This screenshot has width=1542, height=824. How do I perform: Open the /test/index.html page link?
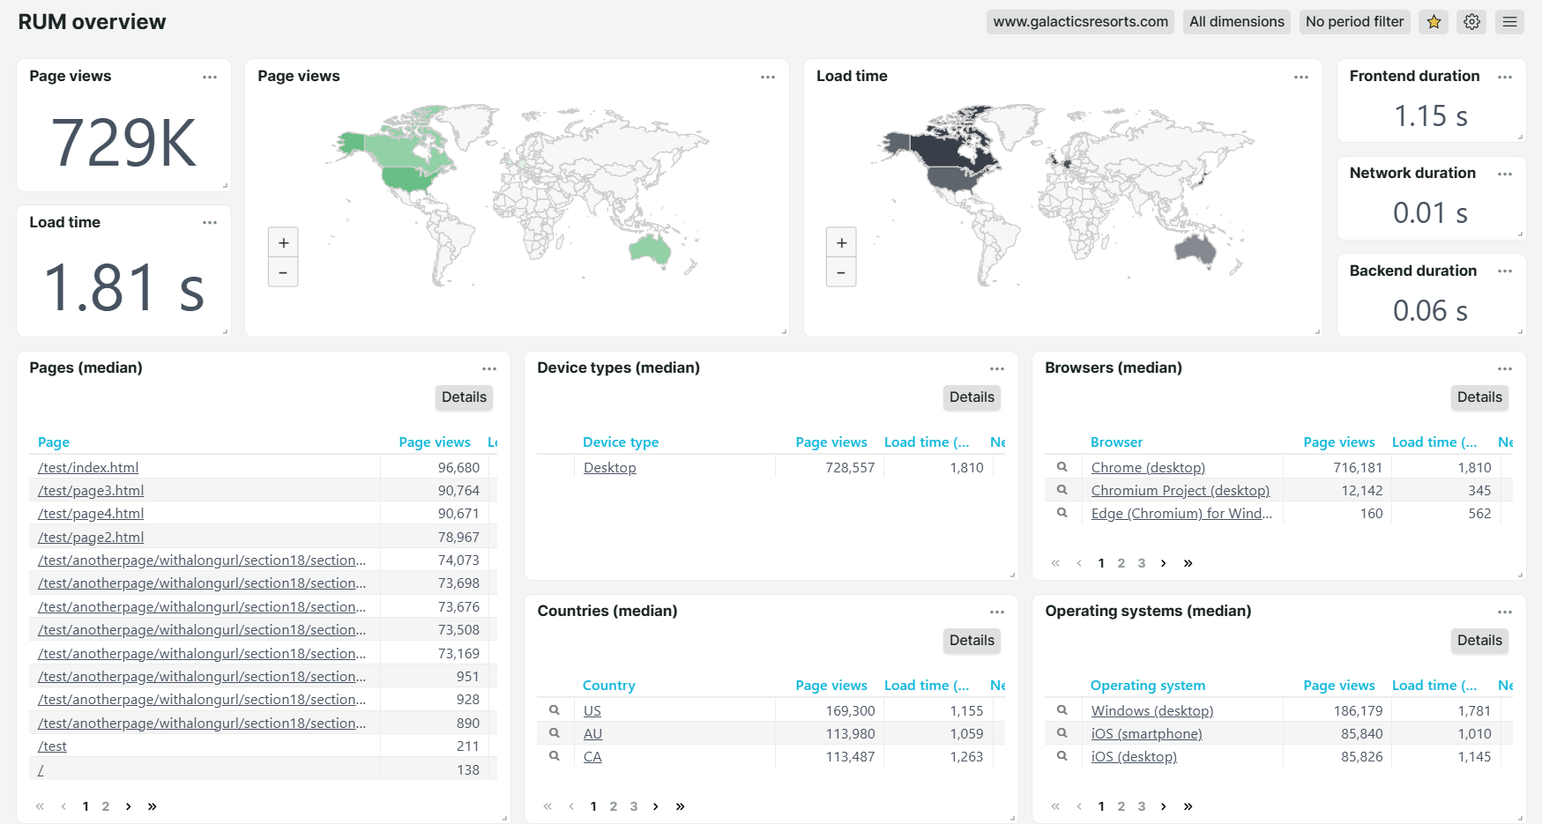click(88, 468)
